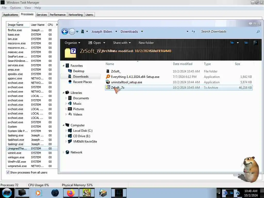Select Desktop in Favorites
The height and width of the screenshot is (198, 264).
tap(79, 71)
